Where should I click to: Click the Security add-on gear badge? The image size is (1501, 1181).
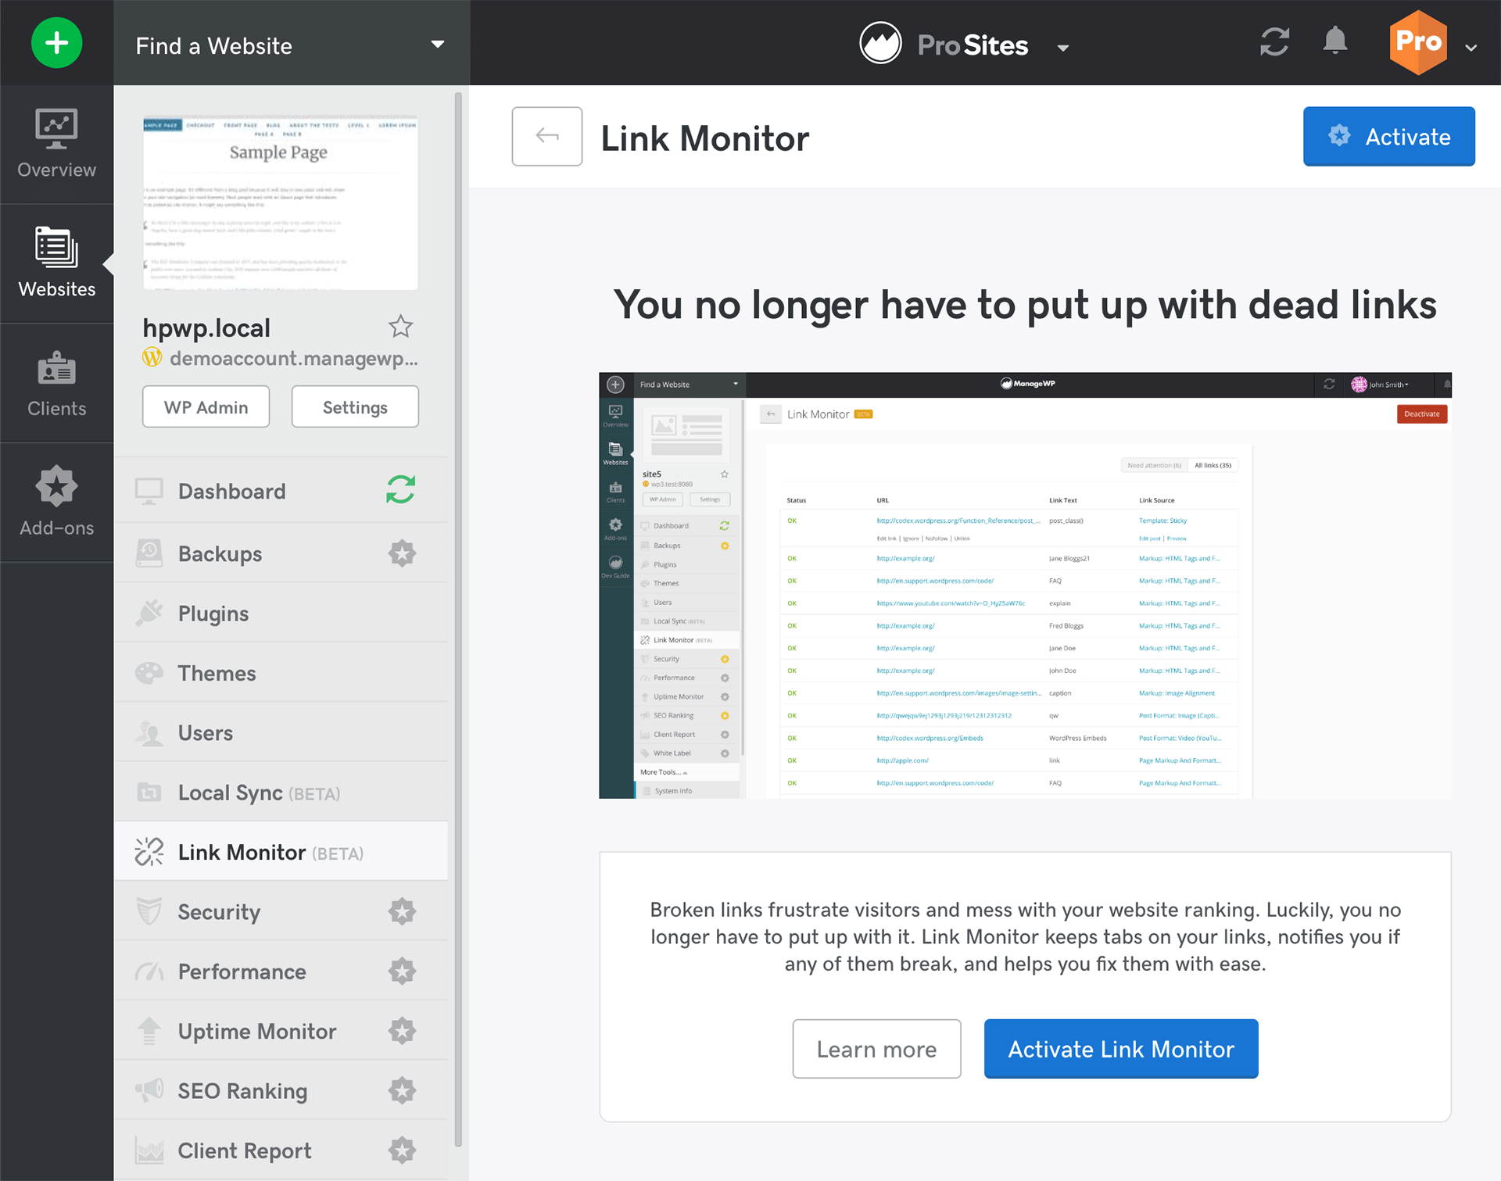click(x=402, y=911)
